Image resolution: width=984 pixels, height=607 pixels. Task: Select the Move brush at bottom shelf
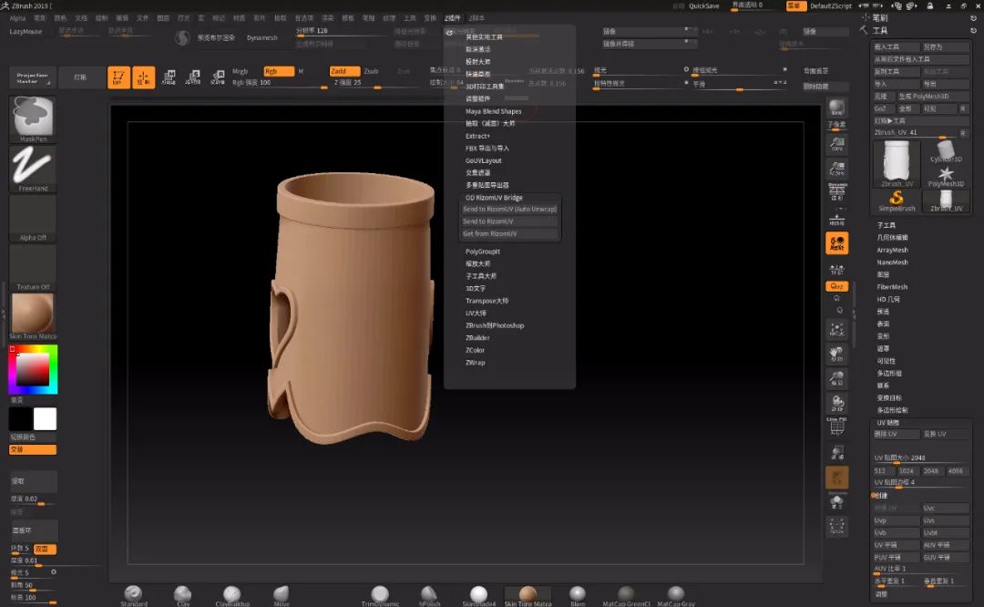click(282, 595)
